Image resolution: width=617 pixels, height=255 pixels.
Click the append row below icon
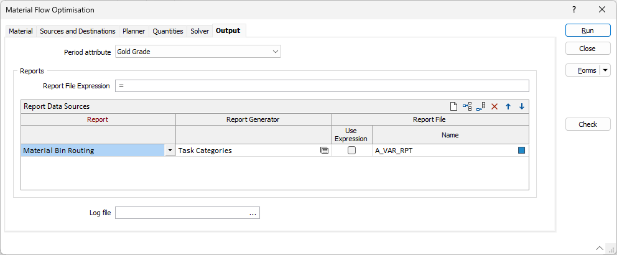481,106
